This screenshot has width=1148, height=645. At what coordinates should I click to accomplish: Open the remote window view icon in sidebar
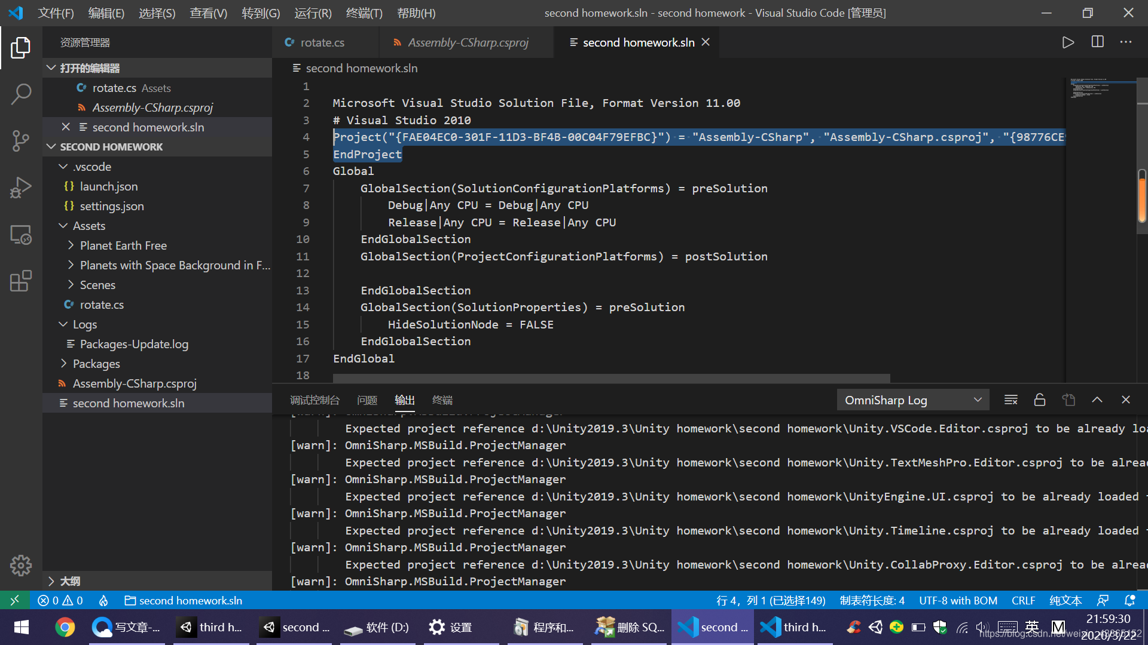22,235
